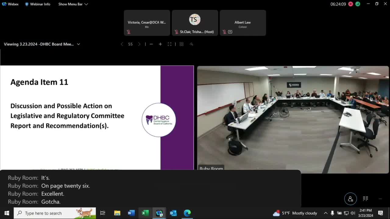Click the zoom out icon above the slide

point(151,44)
